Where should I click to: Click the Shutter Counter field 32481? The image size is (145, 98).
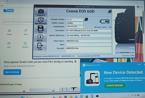pos(75,23)
